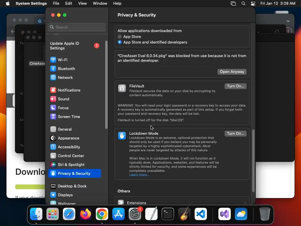
Task: Click the main pane vertical scrollbar
Action: 253,161
